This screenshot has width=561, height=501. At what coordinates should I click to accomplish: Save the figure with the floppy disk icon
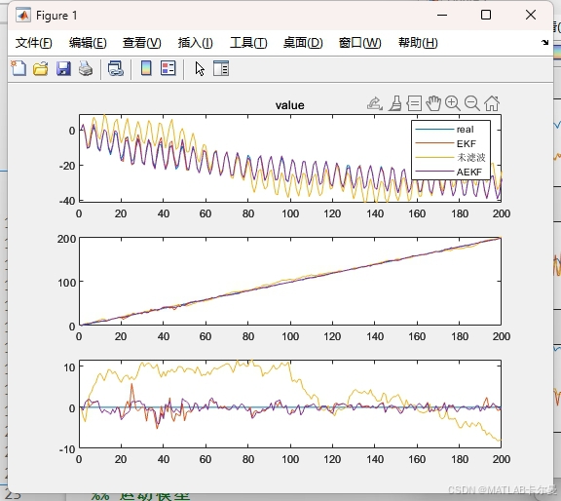point(63,68)
